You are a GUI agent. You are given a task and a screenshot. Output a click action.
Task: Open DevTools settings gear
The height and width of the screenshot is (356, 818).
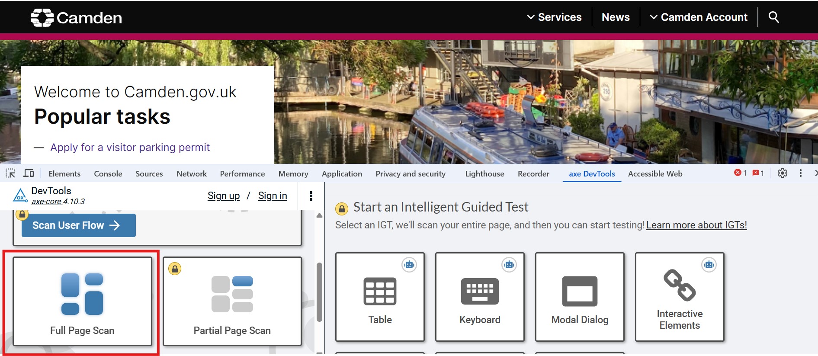[x=782, y=173]
